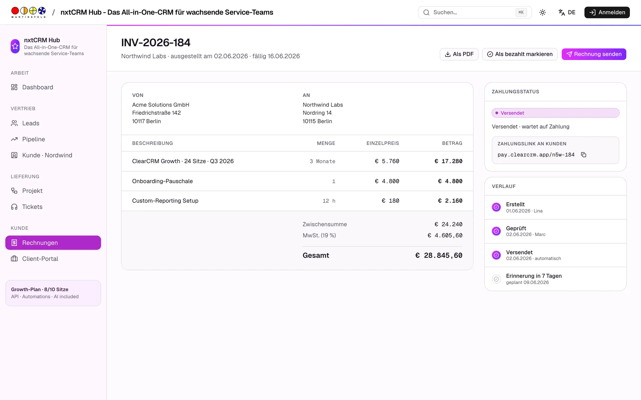
Task: Open the Pipeline section
Action: click(53, 139)
